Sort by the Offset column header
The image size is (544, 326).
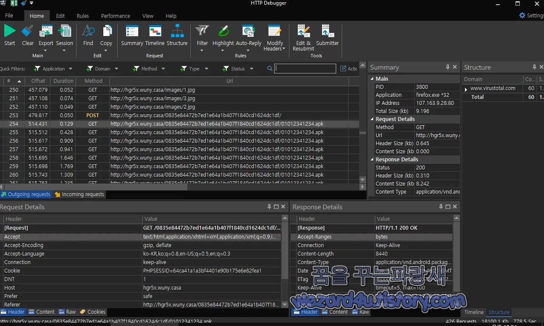pos(38,81)
